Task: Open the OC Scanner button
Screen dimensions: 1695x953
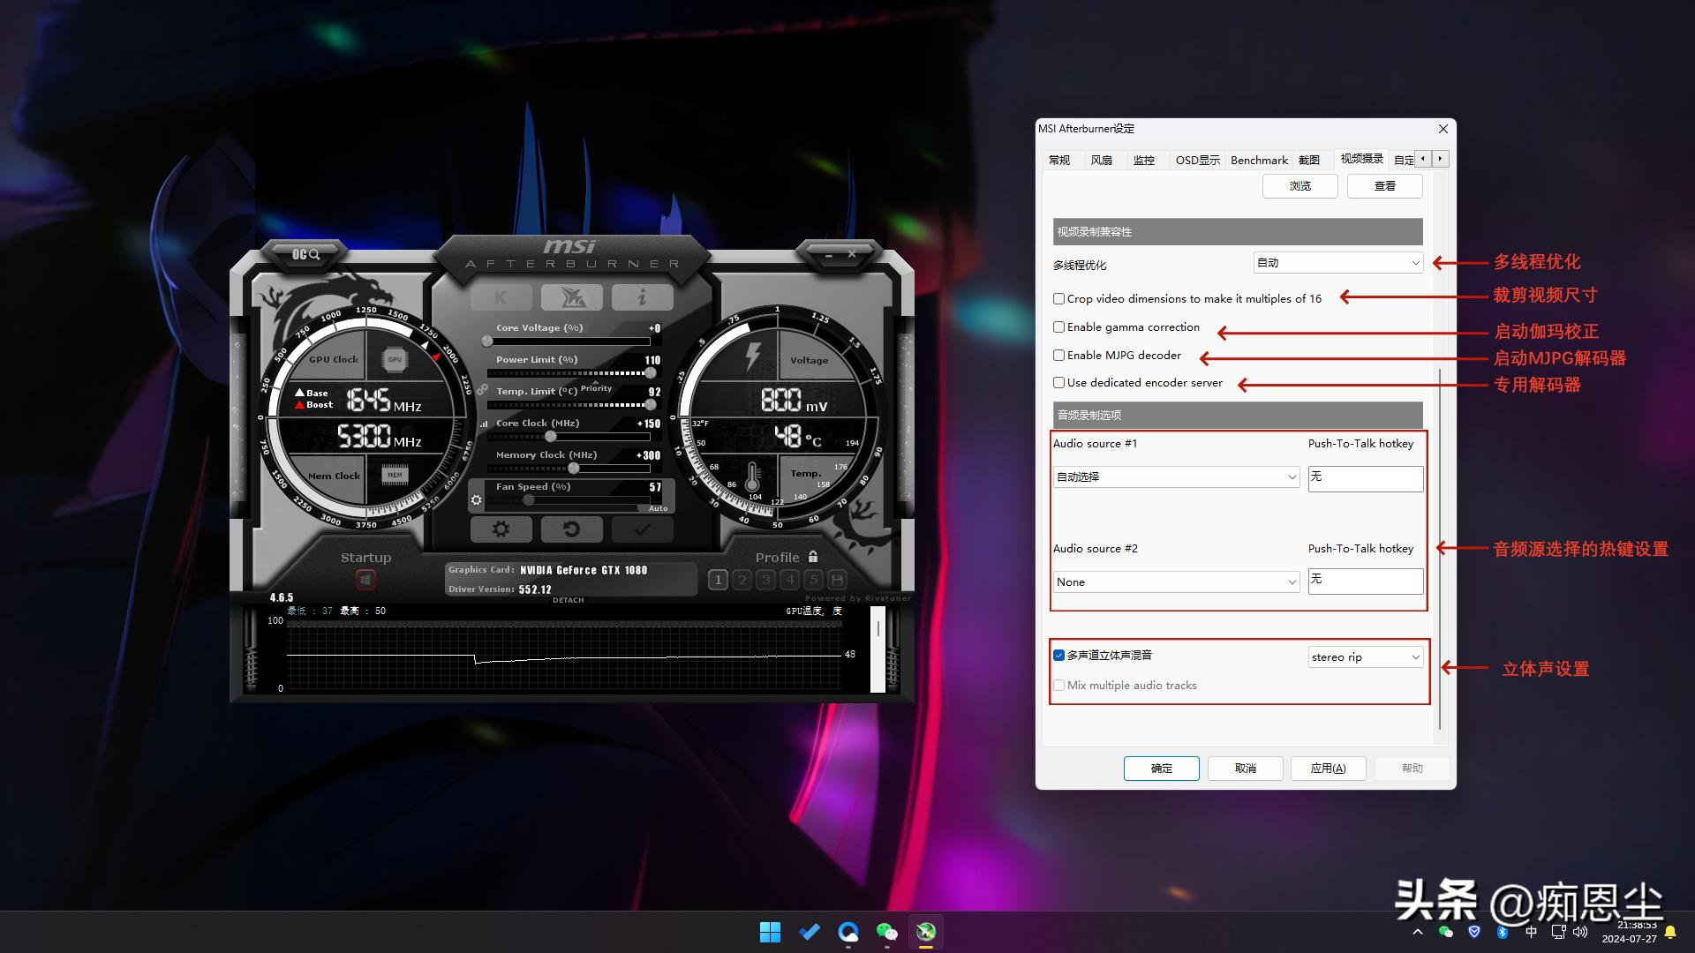Action: coord(305,254)
